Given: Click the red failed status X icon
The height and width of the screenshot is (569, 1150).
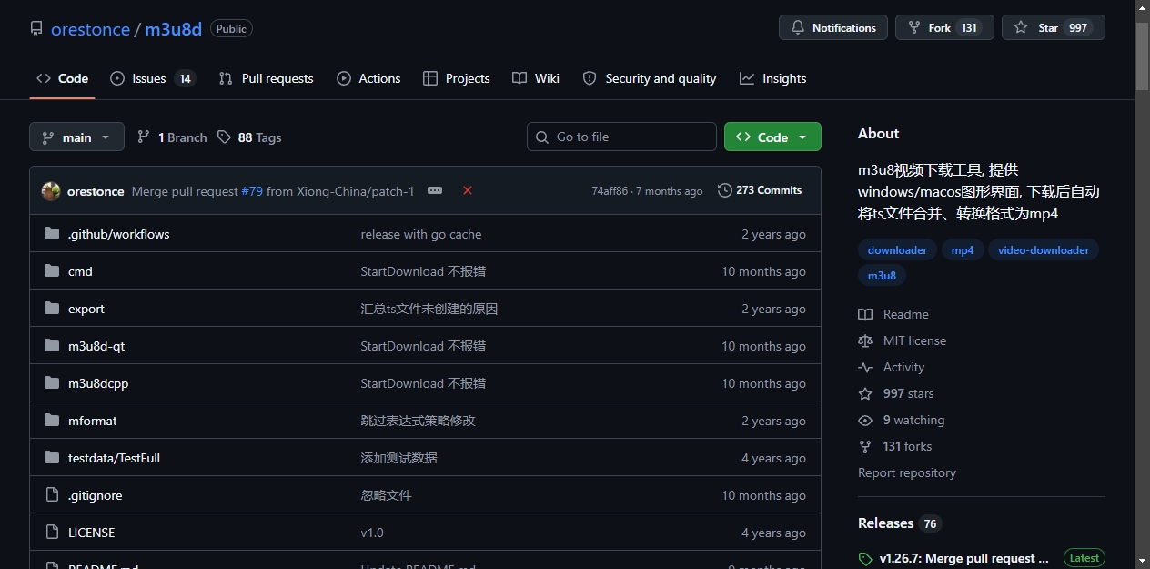Looking at the screenshot, I should [468, 190].
